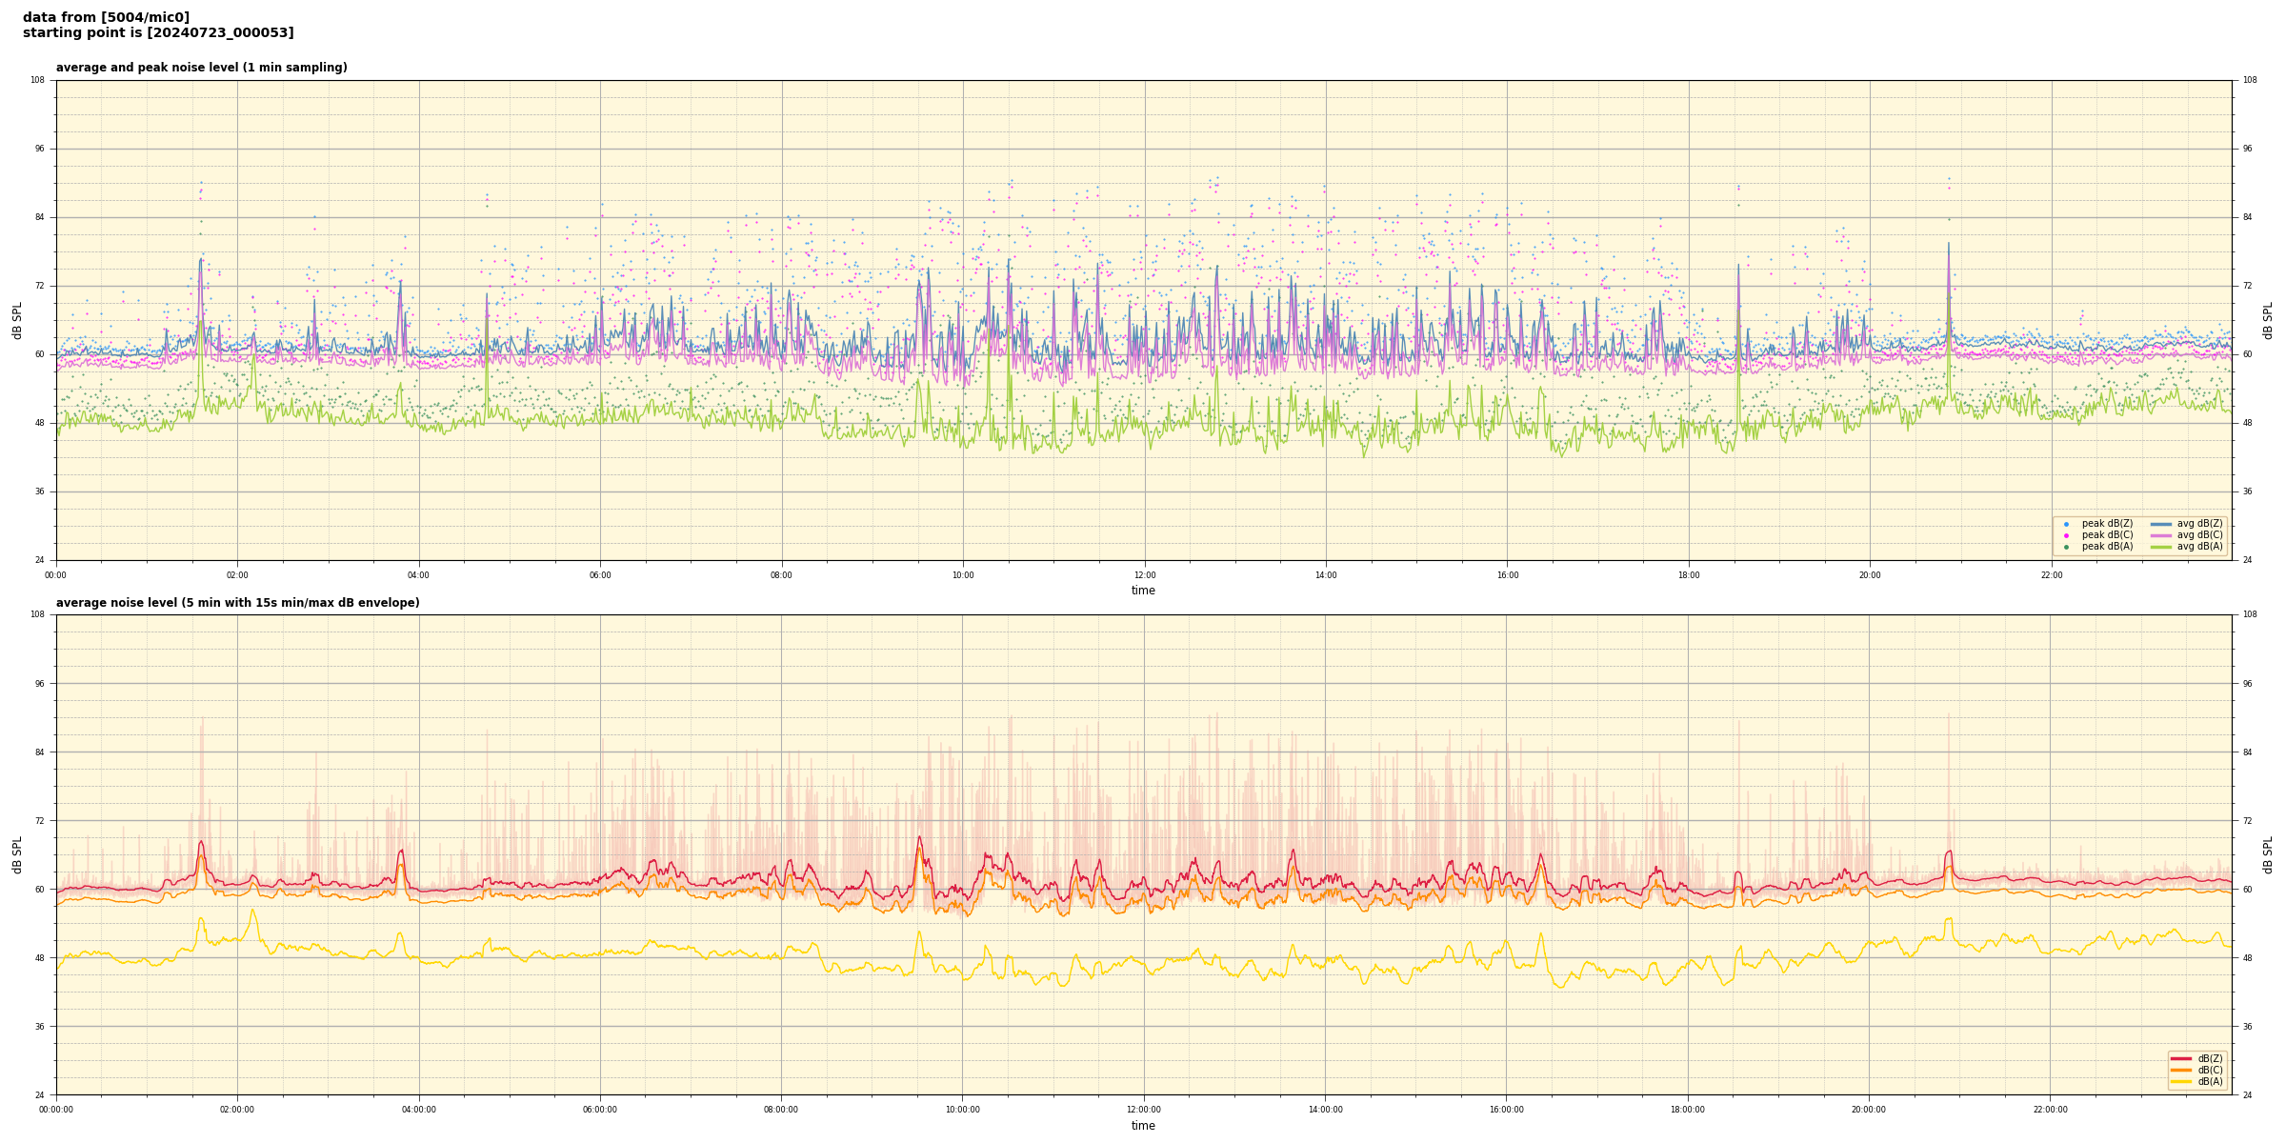Click the peak dB(C) magenta legend marker
2286x1143 pixels.
coord(2066,535)
